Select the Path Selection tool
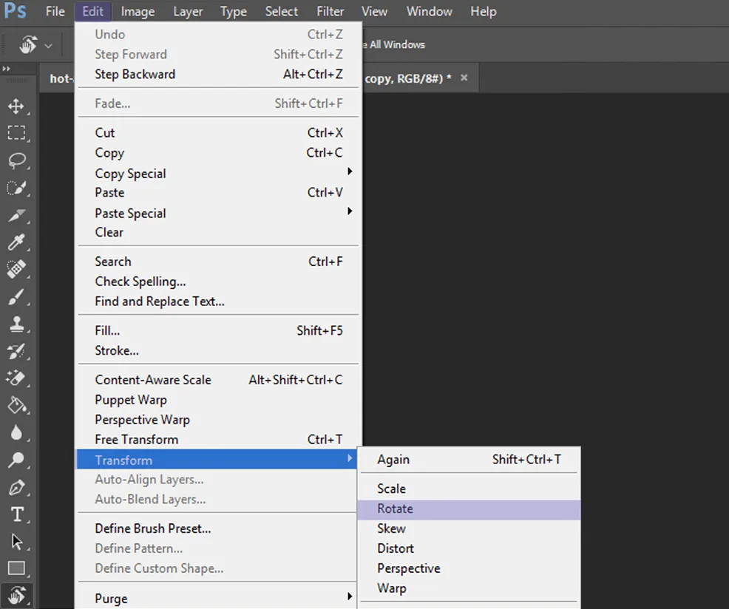Image resolution: width=729 pixels, height=609 pixels. coord(16,542)
